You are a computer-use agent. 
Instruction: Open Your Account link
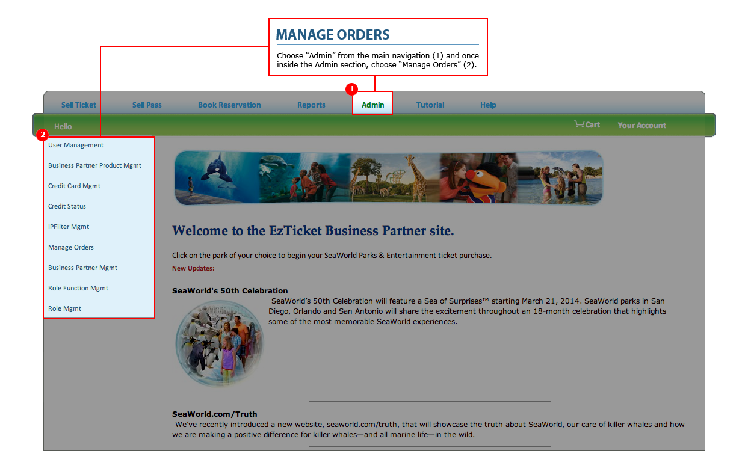(x=641, y=125)
